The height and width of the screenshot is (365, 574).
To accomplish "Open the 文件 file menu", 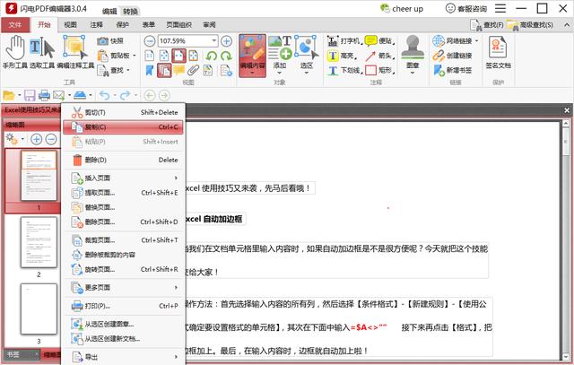I will coord(15,24).
